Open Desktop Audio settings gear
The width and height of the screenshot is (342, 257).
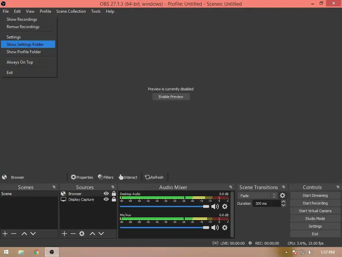(225, 206)
